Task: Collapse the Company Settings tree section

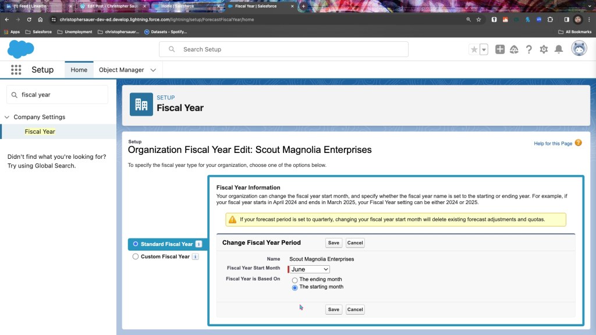Action: click(x=7, y=117)
